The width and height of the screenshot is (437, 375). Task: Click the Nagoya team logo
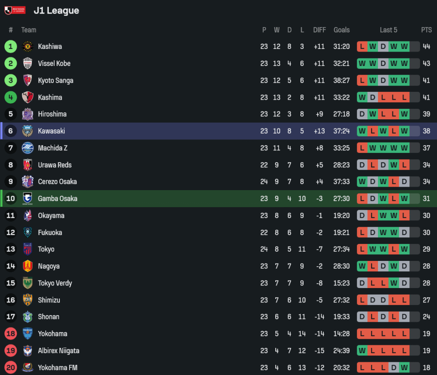[28, 266]
